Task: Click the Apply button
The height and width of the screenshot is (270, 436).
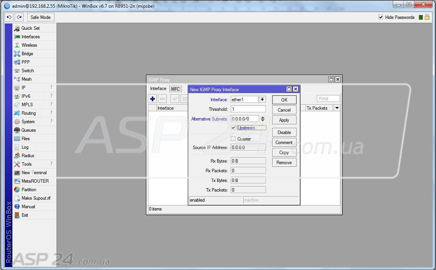Action: point(284,120)
